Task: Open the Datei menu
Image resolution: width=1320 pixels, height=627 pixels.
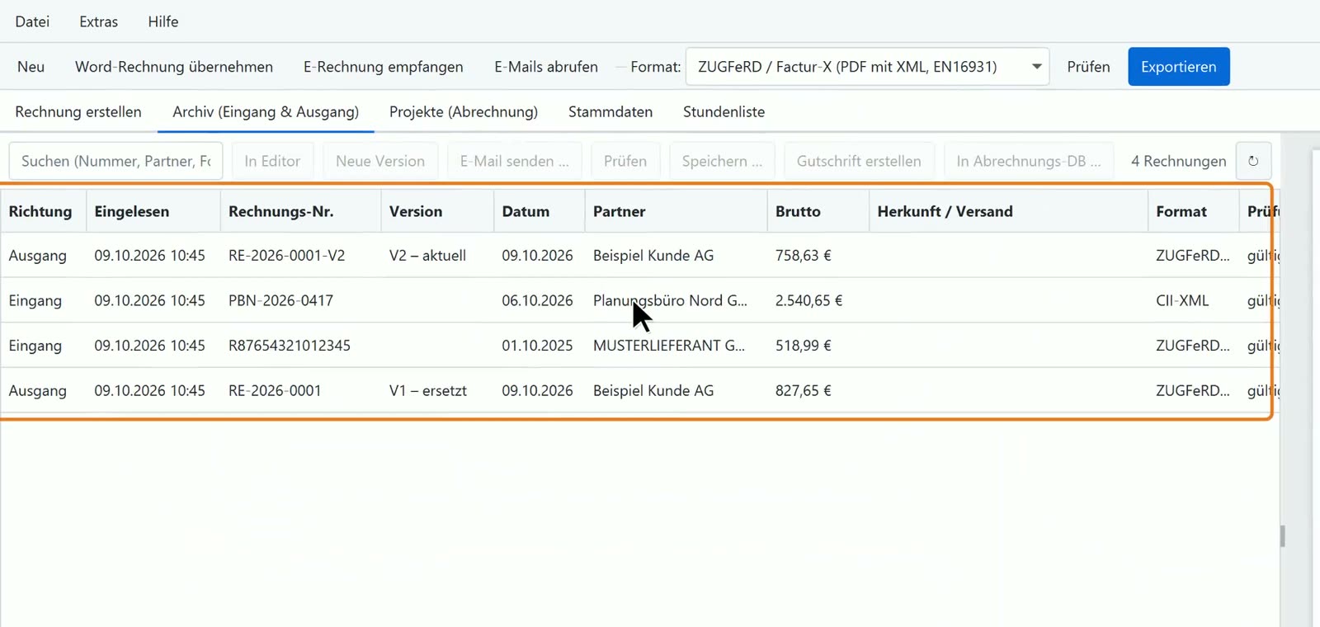Action: (32, 21)
